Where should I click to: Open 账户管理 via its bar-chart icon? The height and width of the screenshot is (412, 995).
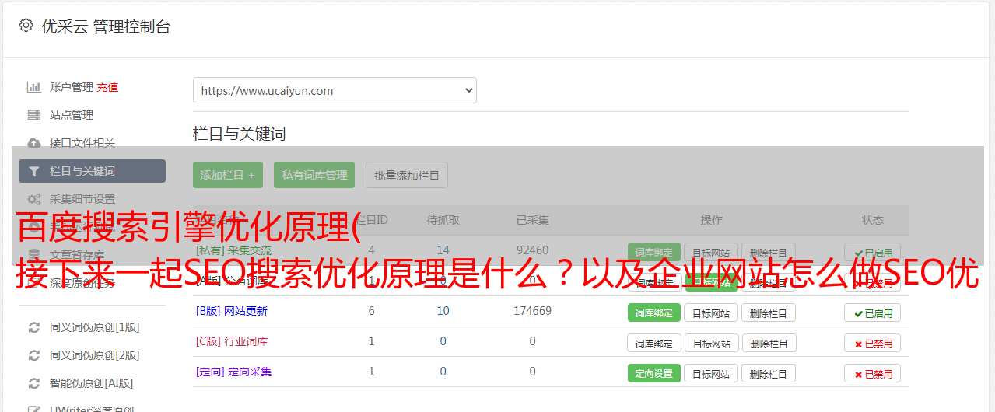[x=34, y=87]
